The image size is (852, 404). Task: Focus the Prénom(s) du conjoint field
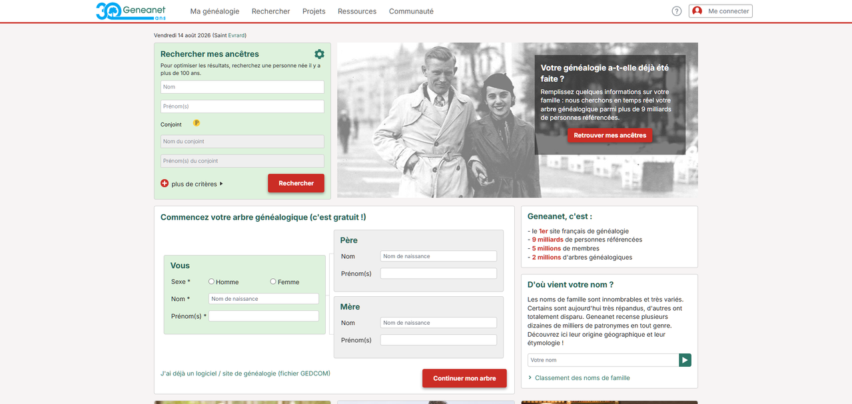pyautogui.click(x=242, y=161)
